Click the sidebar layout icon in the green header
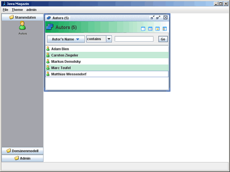The image size is (230, 172). coord(165,29)
